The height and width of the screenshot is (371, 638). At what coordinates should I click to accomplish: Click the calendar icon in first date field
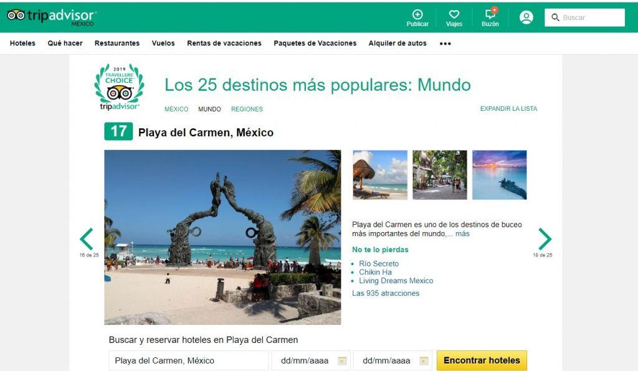pos(341,360)
